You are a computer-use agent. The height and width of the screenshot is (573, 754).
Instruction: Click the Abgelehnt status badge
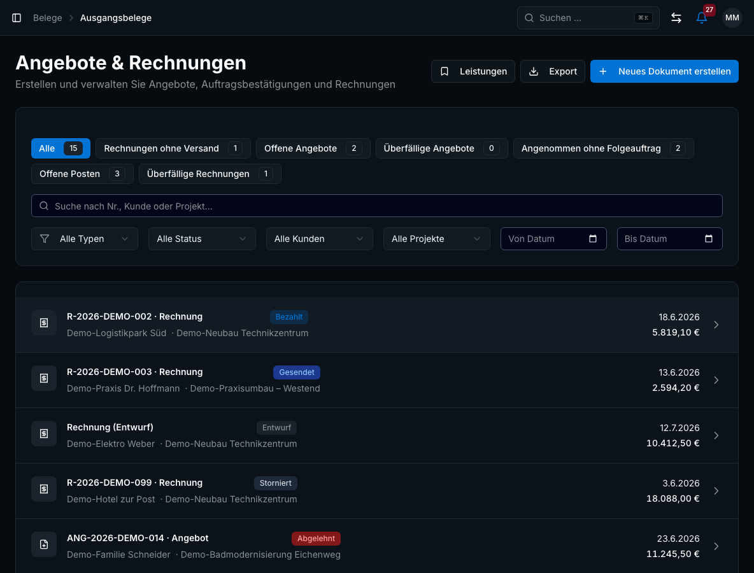(316, 538)
